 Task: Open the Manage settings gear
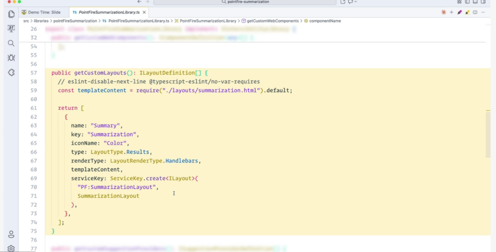point(11,248)
